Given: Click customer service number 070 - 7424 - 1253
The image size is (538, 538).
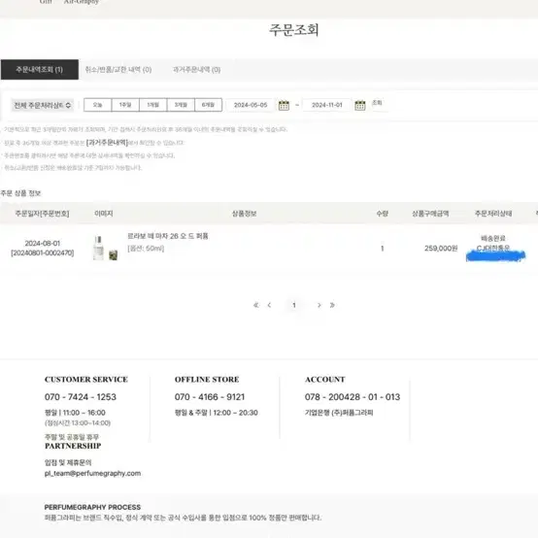Looking at the screenshot, I should click(x=81, y=397).
